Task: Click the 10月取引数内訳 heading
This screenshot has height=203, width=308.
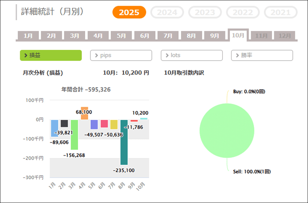Action: coord(184,73)
